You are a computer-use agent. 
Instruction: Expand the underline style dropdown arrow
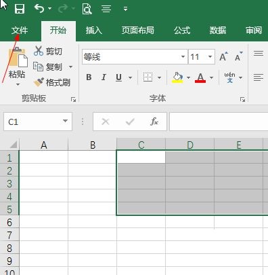[130, 77]
